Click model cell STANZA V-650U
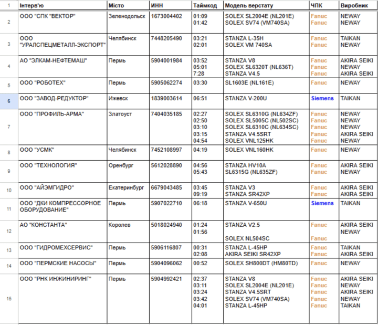The height and width of the screenshot is (325, 378). [x=266, y=209]
